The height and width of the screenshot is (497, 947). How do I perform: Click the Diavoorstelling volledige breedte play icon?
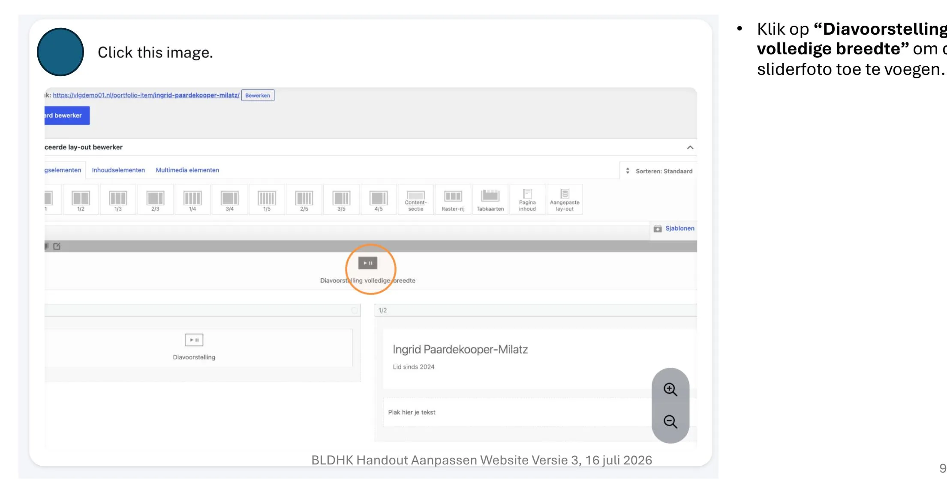[368, 263]
